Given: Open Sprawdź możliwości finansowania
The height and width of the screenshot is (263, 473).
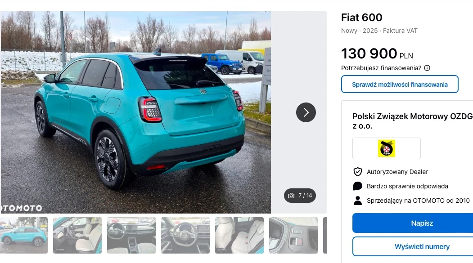Looking at the screenshot, I should [400, 85].
